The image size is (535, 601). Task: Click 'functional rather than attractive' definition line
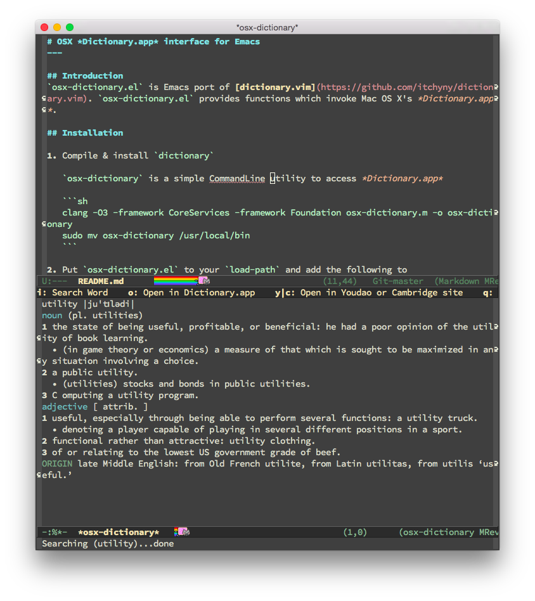(x=178, y=441)
